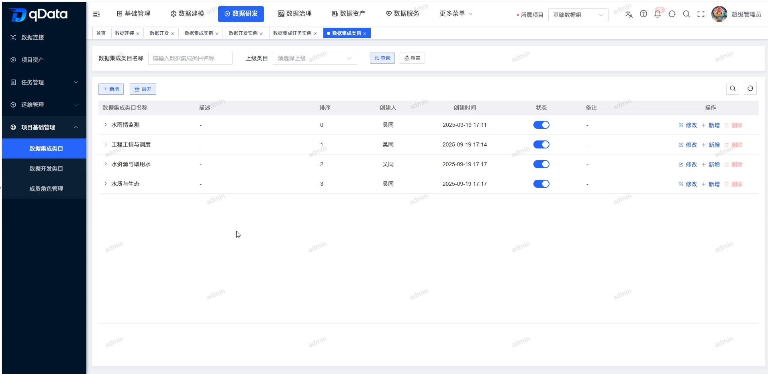Switch to the 数据建模 top menu
768x374 pixels.
tap(187, 14)
